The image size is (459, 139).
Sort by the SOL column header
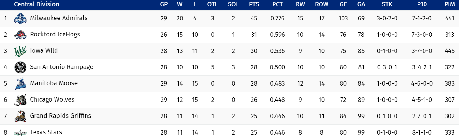click(x=233, y=4)
